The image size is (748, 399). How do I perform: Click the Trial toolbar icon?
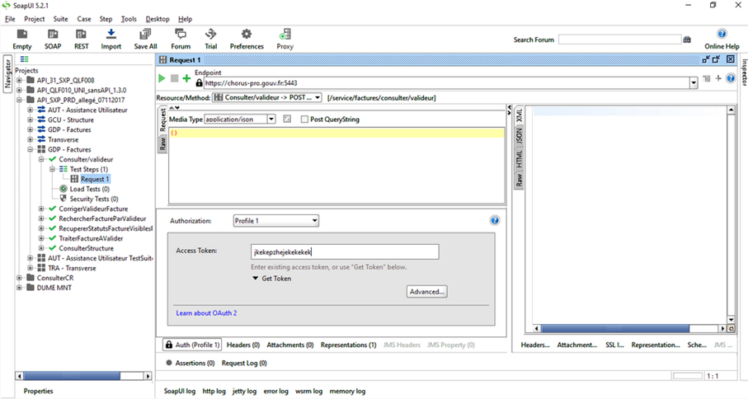pos(210,40)
